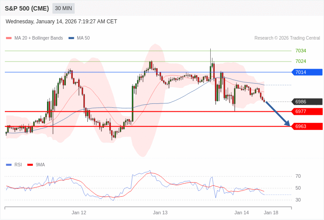
Task: Click the Jan 18 date axis label
Action: (x=271, y=213)
